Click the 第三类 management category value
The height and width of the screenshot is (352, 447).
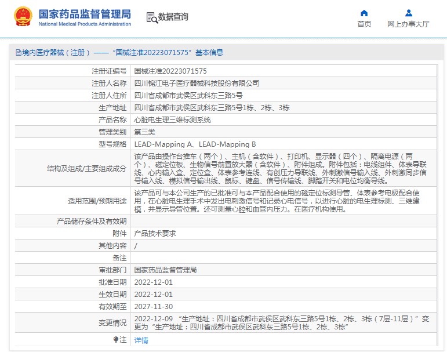pyautogui.click(x=145, y=132)
